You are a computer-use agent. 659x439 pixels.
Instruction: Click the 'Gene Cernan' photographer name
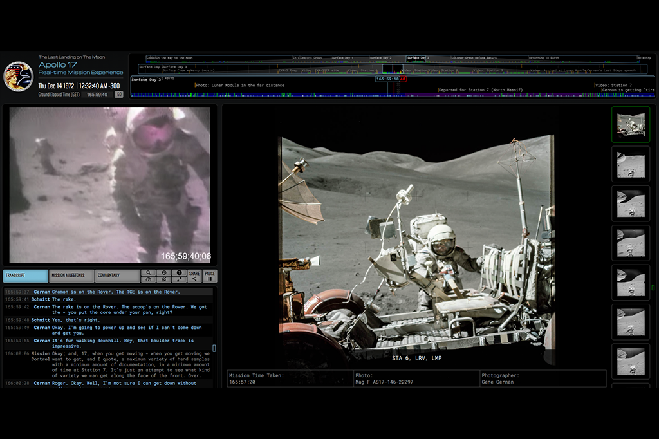[497, 382]
